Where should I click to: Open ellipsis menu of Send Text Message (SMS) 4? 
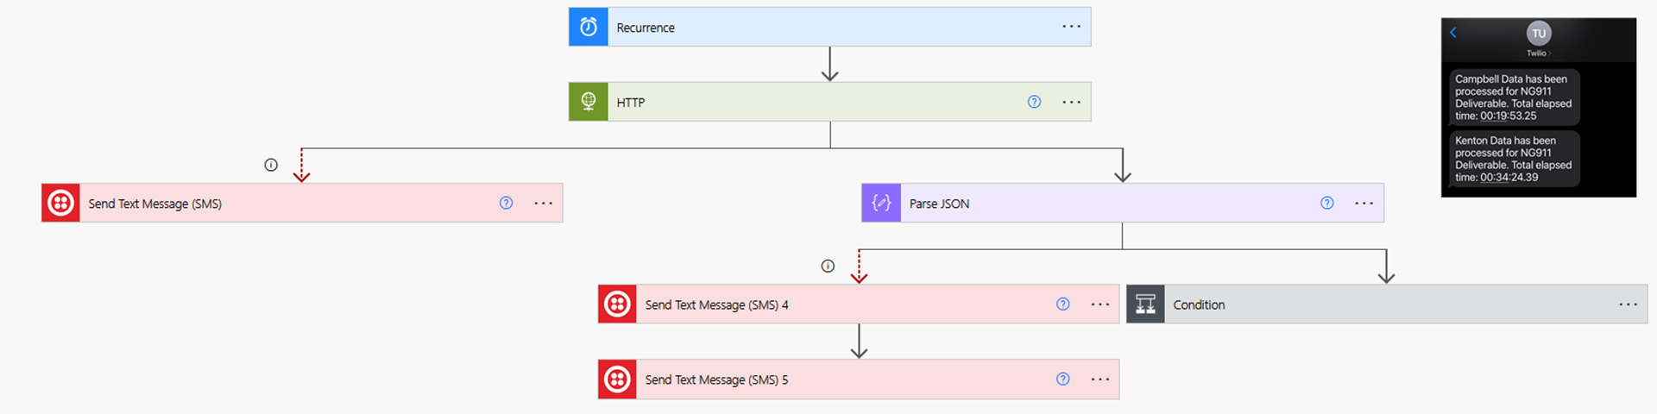[x=1099, y=304]
